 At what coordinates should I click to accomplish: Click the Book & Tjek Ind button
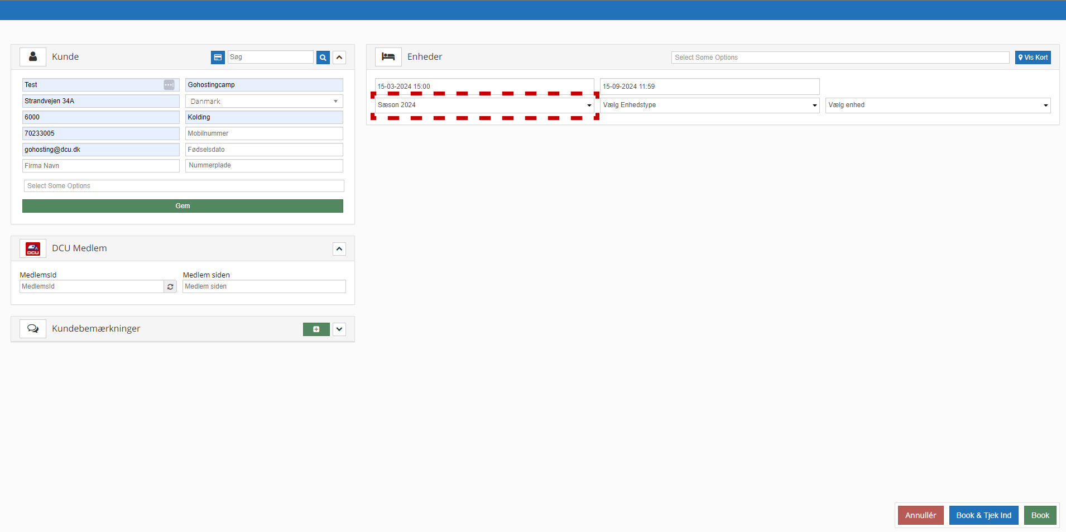pyautogui.click(x=983, y=515)
